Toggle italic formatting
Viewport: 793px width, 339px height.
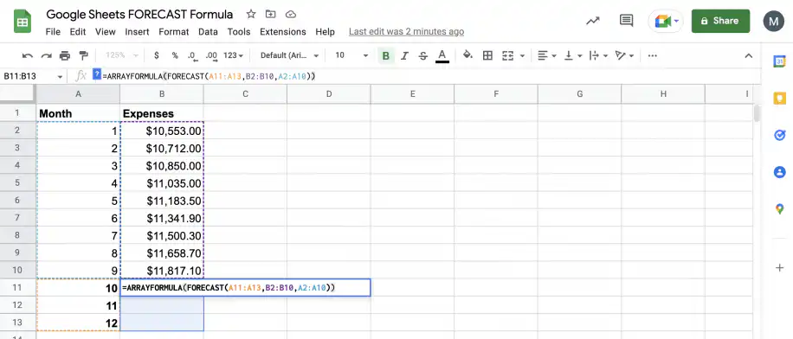click(404, 55)
